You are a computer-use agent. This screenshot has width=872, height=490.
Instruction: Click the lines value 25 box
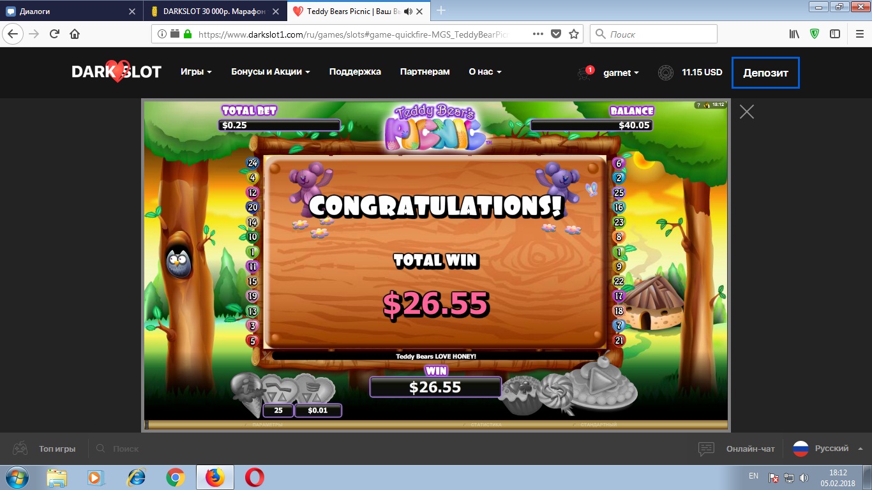[x=277, y=410]
